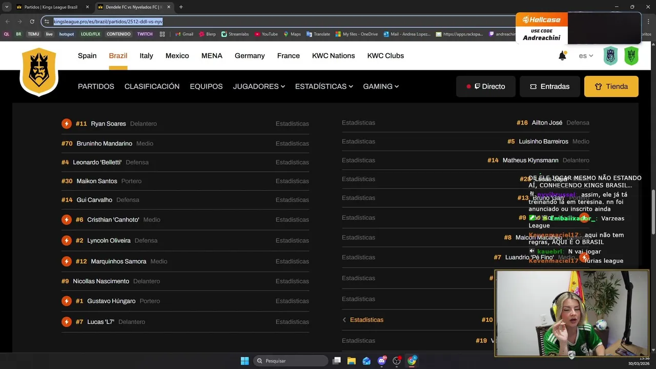Expand the ESTADÍSTICAS dropdown menu
This screenshot has width=656, height=369.
324,87
